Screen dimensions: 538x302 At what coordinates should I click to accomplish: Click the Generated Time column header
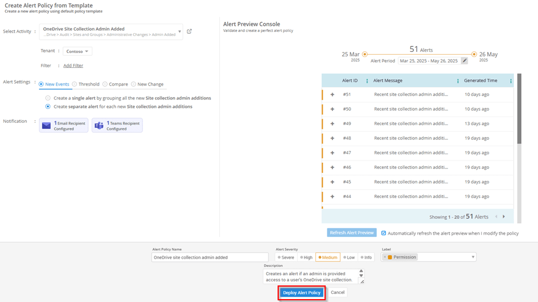pos(480,80)
